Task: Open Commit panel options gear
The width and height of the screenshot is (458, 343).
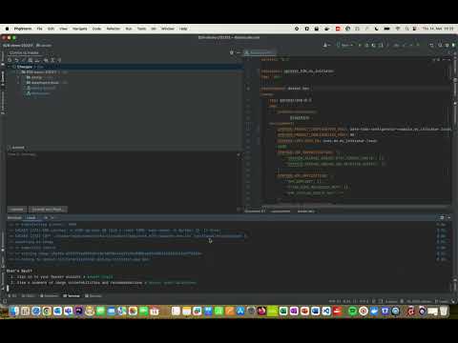Action: pyautogui.click(x=232, y=52)
